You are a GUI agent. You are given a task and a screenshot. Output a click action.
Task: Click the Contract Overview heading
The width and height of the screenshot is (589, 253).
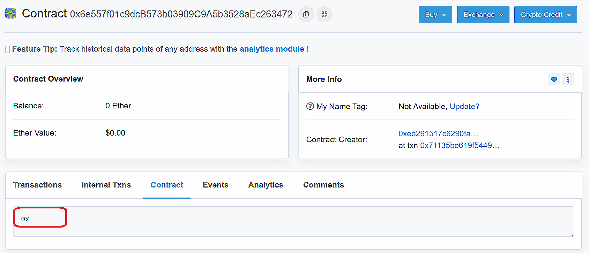tap(48, 79)
